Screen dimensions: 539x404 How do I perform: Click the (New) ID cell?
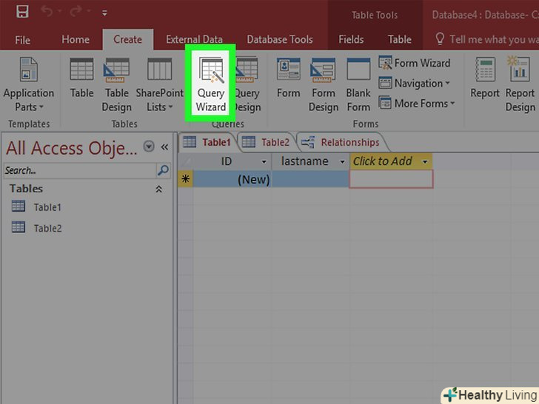(x=232, y=179)
